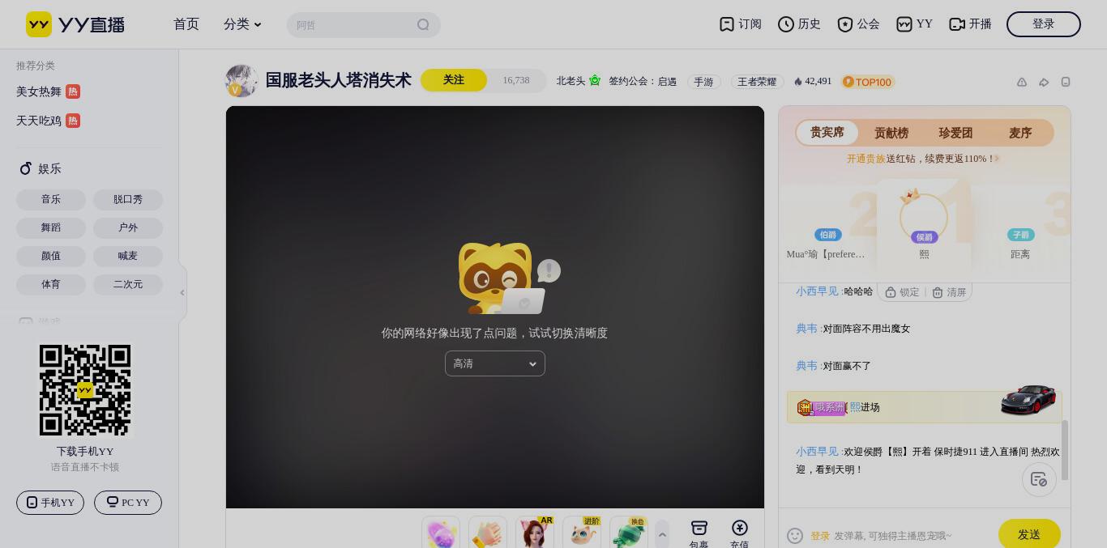Select the 脱口秀 category tag
This screenshot has width=1107, height=548.
pyautogui.click(x=128, y=199)
